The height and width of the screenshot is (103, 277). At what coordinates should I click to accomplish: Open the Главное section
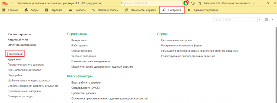pos(13,10)
